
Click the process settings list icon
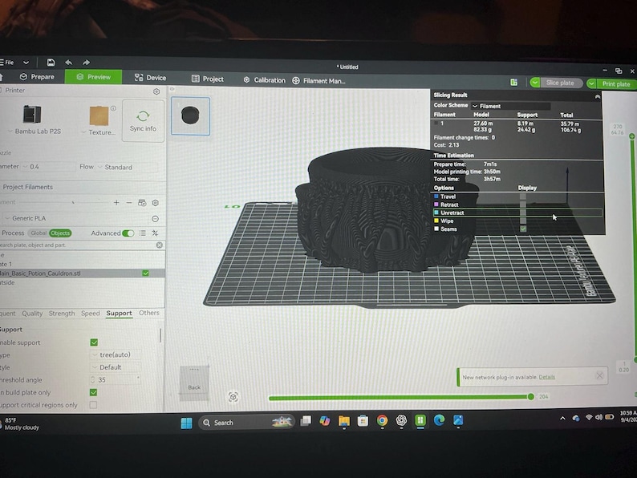coord(142,233)
